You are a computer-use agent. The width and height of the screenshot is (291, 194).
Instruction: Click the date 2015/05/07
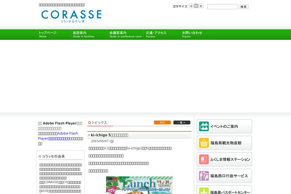[100, 141]
